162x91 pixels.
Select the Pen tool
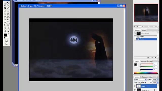coord(5,22)
